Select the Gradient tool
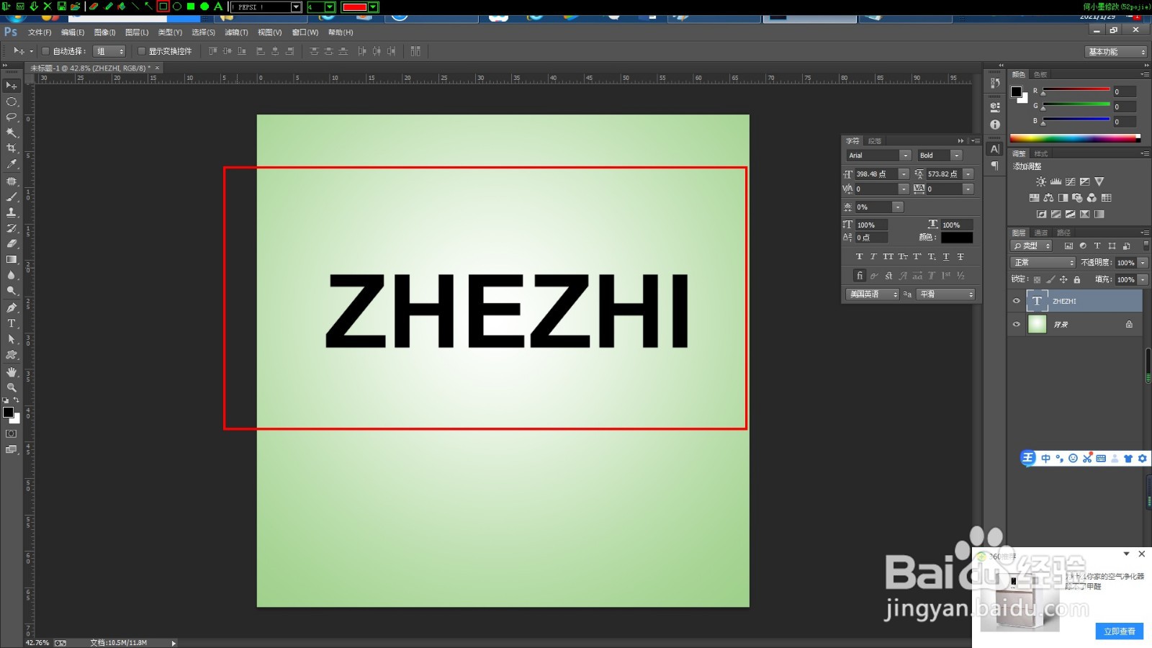This screenshot has height=648, width=1152. pyautogui.click(x=12, y=260)
